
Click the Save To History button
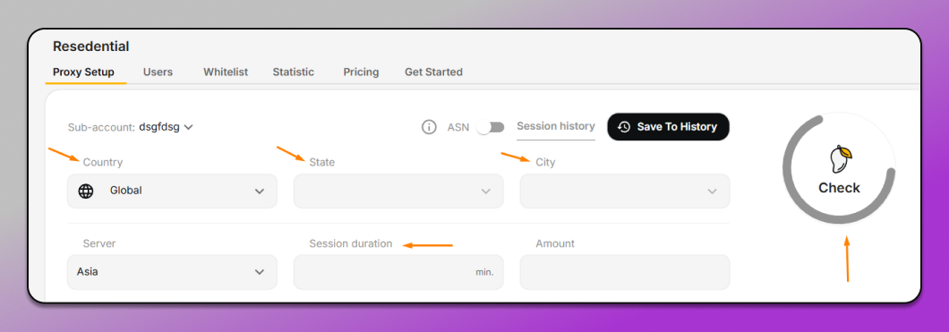pos(668,127)
